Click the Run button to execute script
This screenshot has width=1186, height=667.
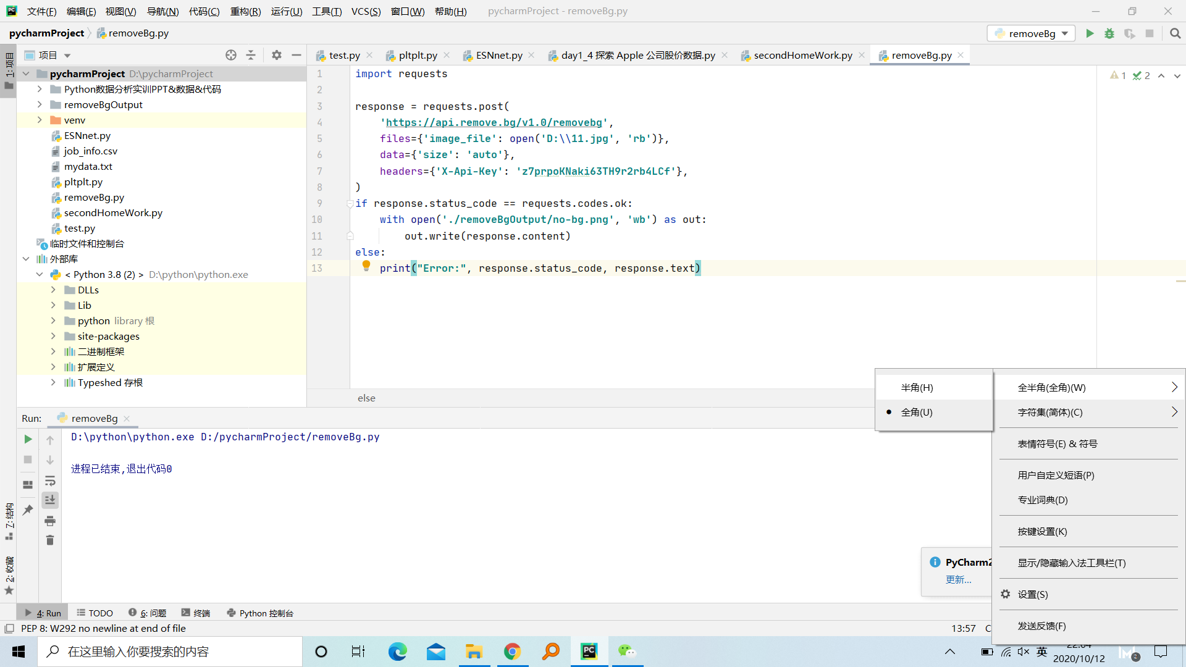1090,33
